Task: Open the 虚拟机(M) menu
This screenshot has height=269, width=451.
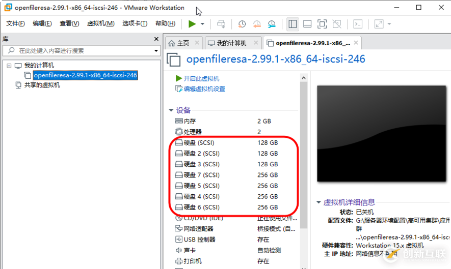Action: click(101, 23)
